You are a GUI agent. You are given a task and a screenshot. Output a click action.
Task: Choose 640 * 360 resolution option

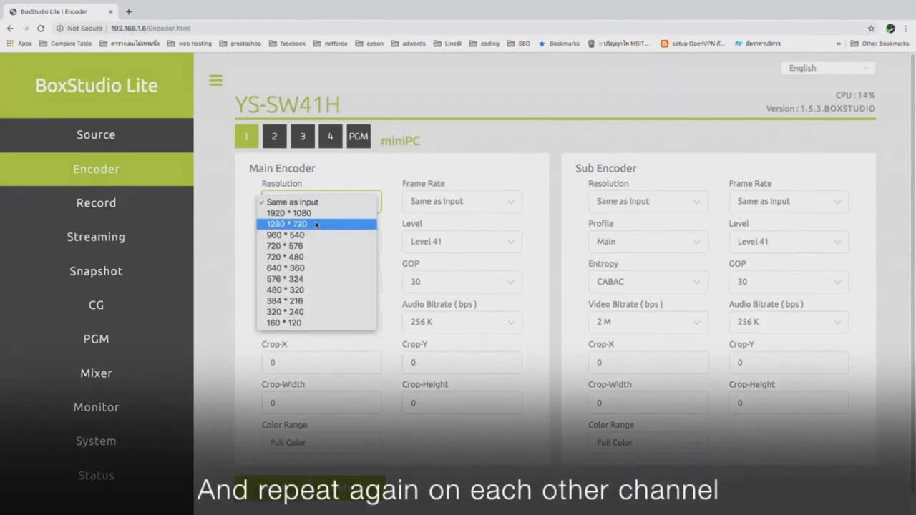pyautogui.click(x=316, y=268)
